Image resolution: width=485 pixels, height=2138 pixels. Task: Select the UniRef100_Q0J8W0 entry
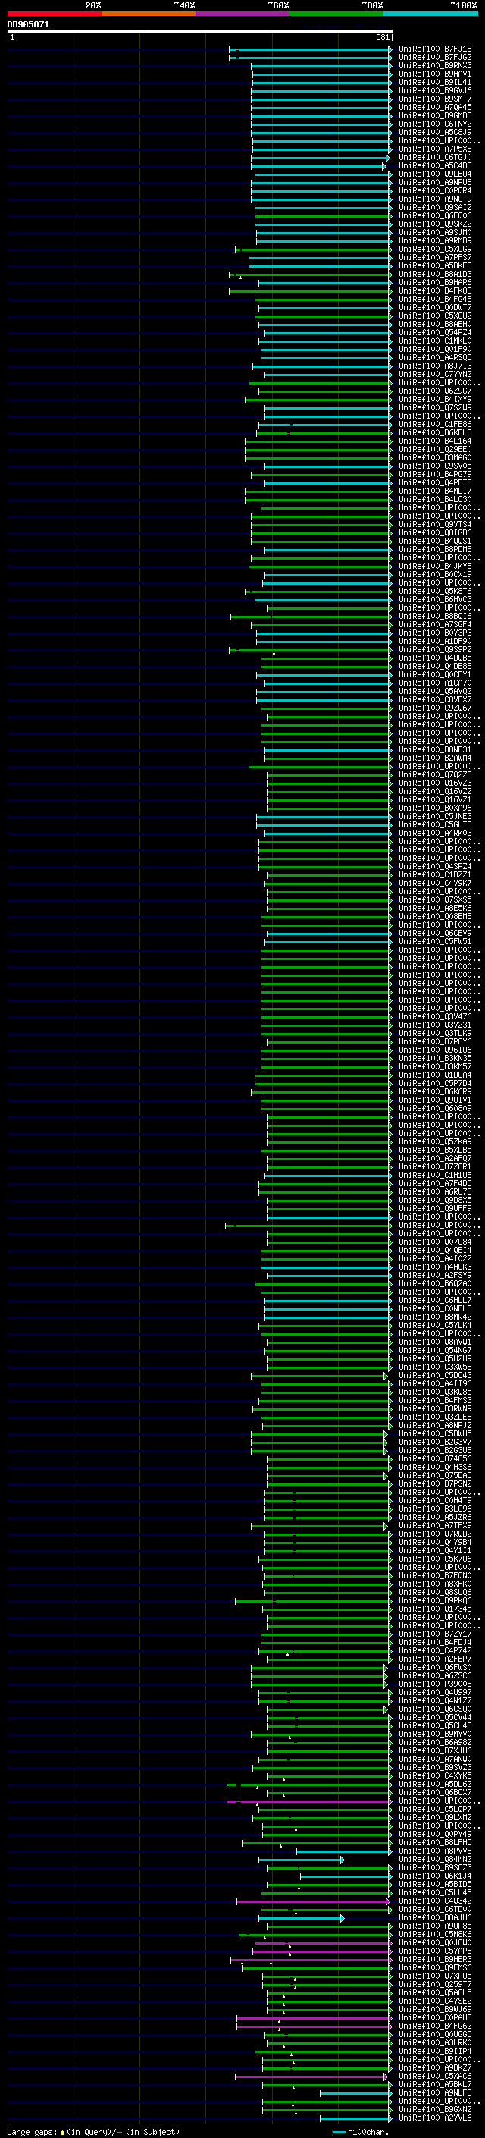coord(434,1943)
